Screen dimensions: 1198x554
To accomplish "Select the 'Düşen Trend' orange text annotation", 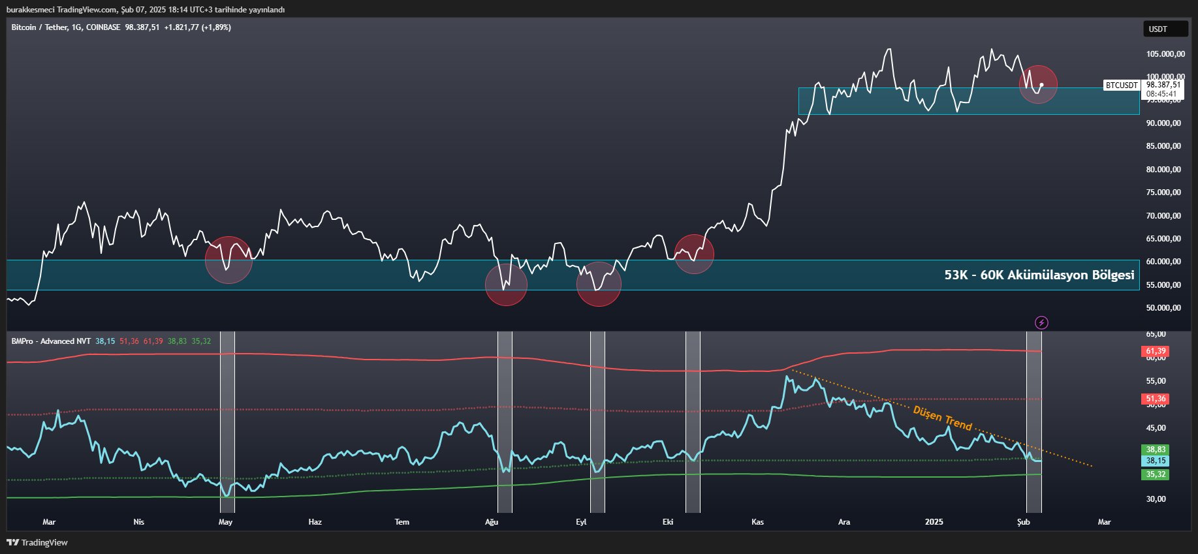I will [942, 418].
